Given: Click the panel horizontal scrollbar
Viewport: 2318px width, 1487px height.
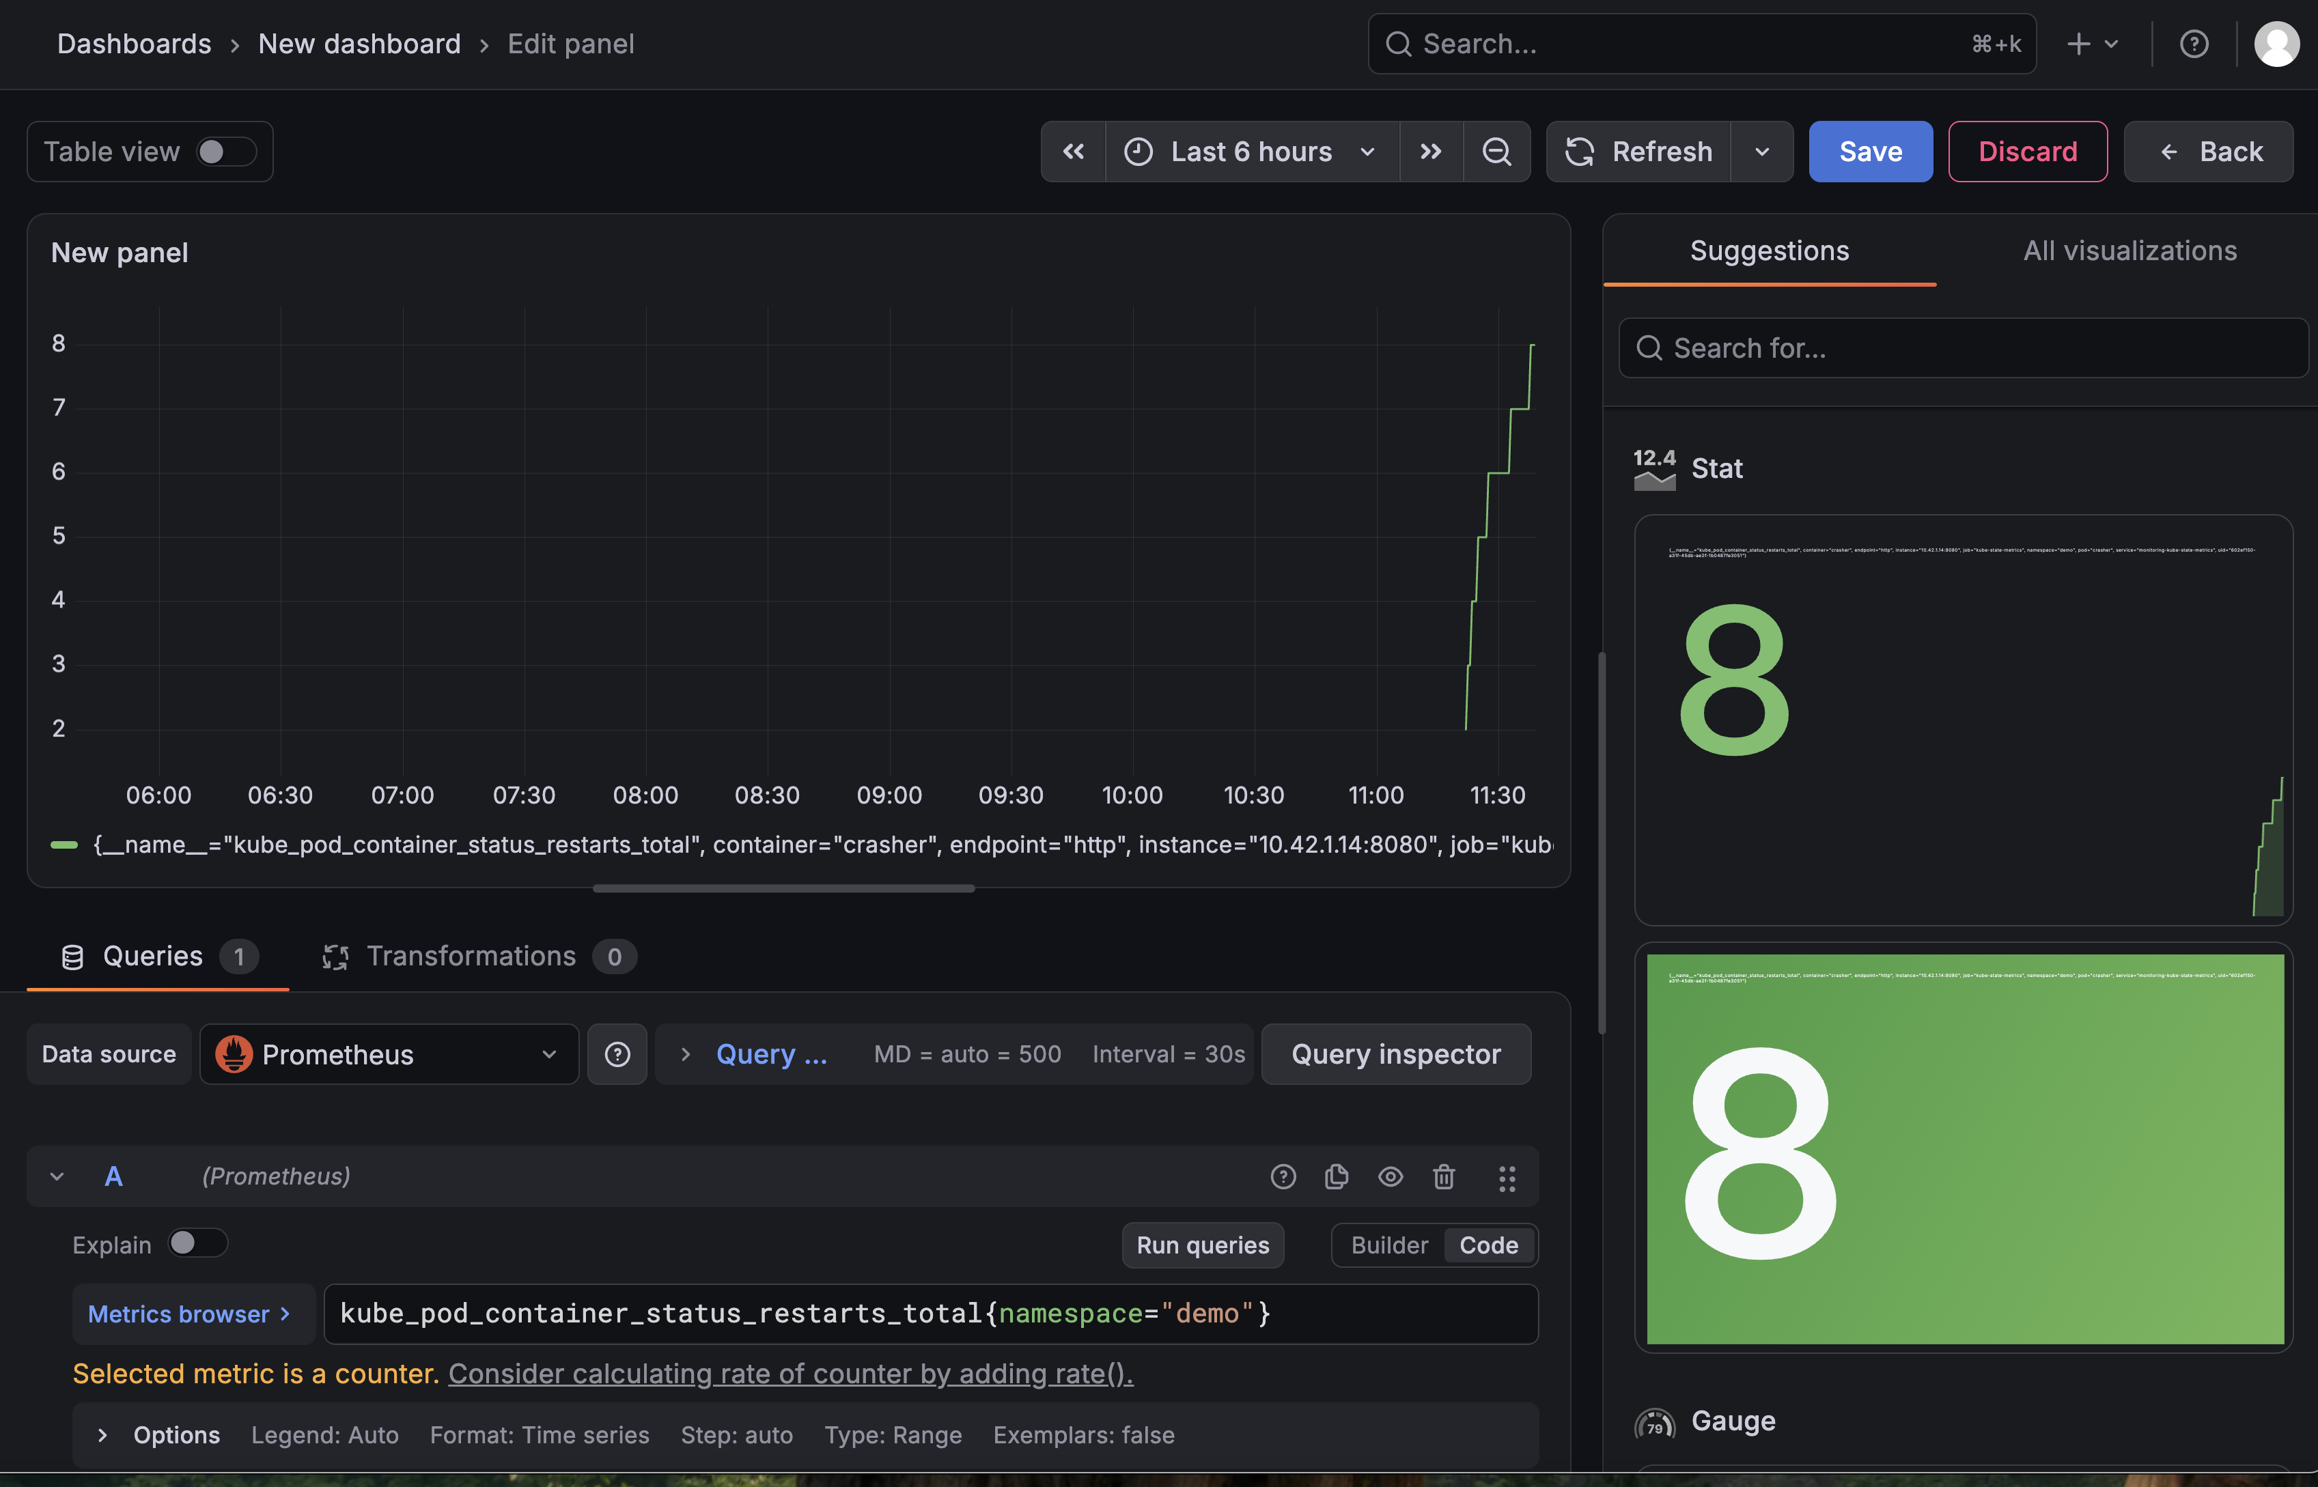Looking at the screenshot, I should [x=783, y=888].
